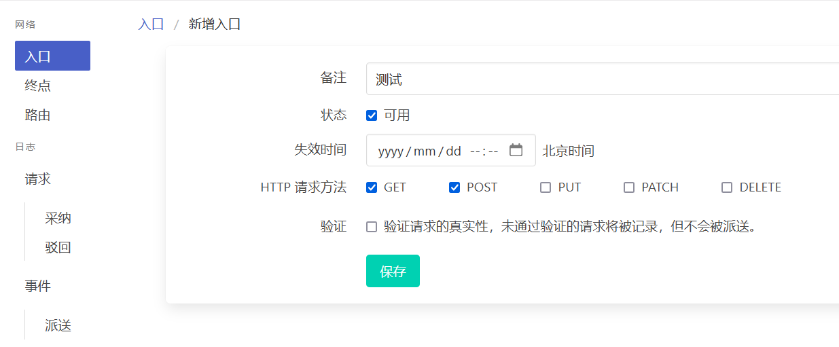Enable the PUT method checkbox

pyautogui.click(x=546, y=187)
